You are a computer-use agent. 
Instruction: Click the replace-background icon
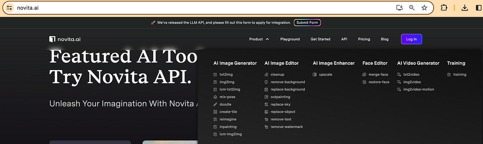(x=266, y=90)
